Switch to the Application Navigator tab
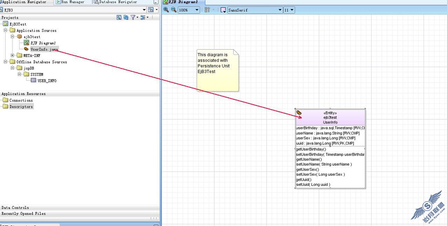This screenshot has height=226, width=447. point(24,2)
